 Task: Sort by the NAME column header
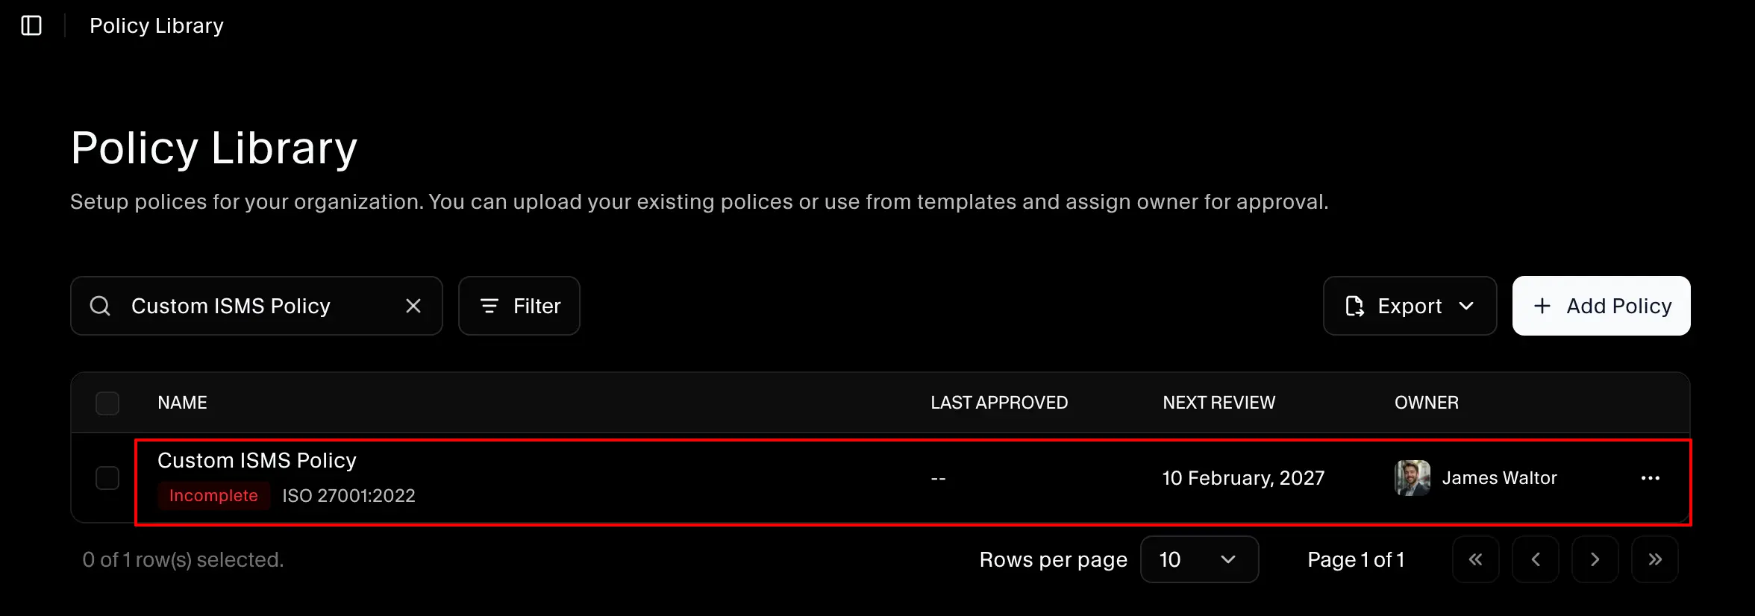[182, 403]
